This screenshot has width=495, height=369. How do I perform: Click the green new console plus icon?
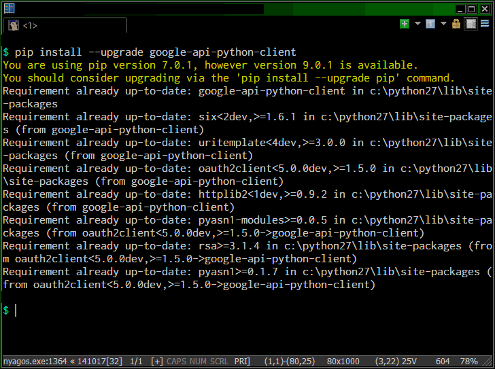(x=405, y=24)
